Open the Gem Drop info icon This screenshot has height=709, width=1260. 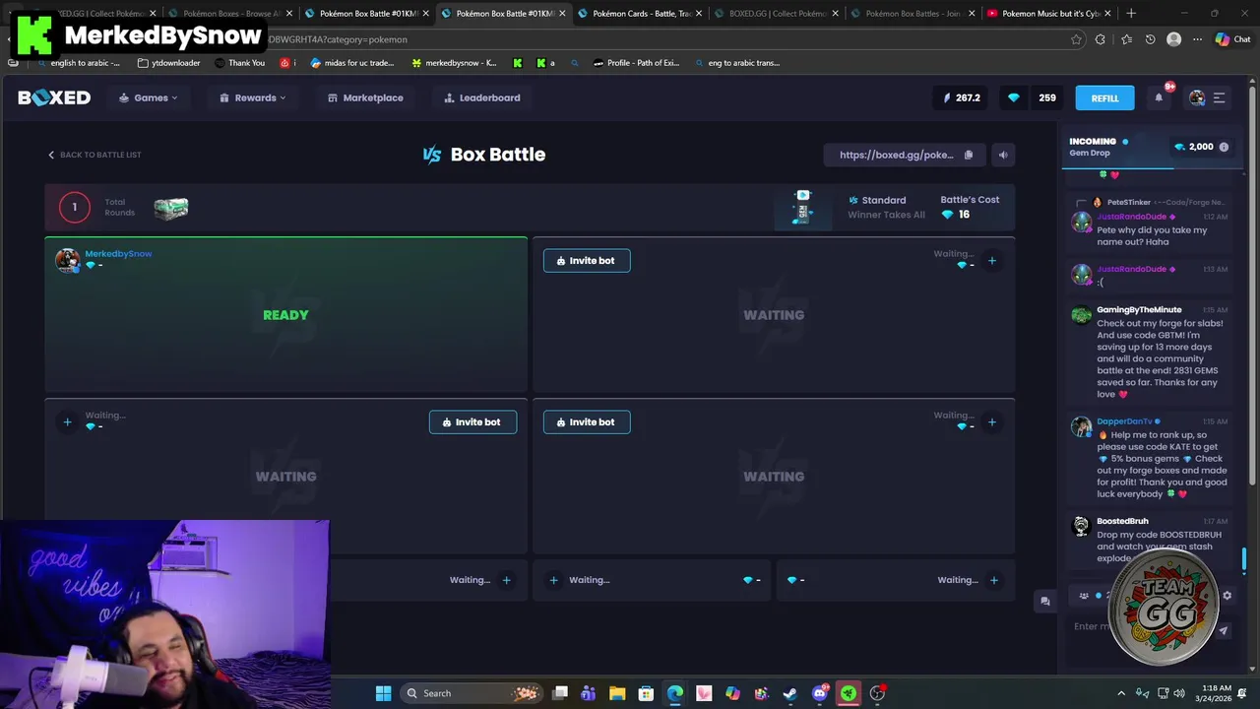[1224, 147]
